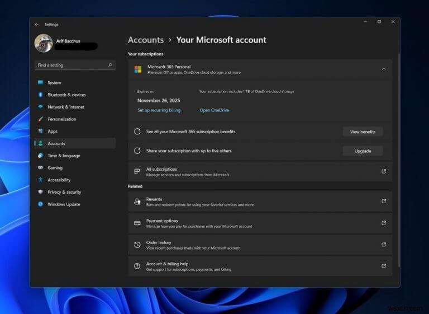This screenshot has width=429, height=314.
Task: Open the Payment options external link icon
Action: tap(384, 223)
